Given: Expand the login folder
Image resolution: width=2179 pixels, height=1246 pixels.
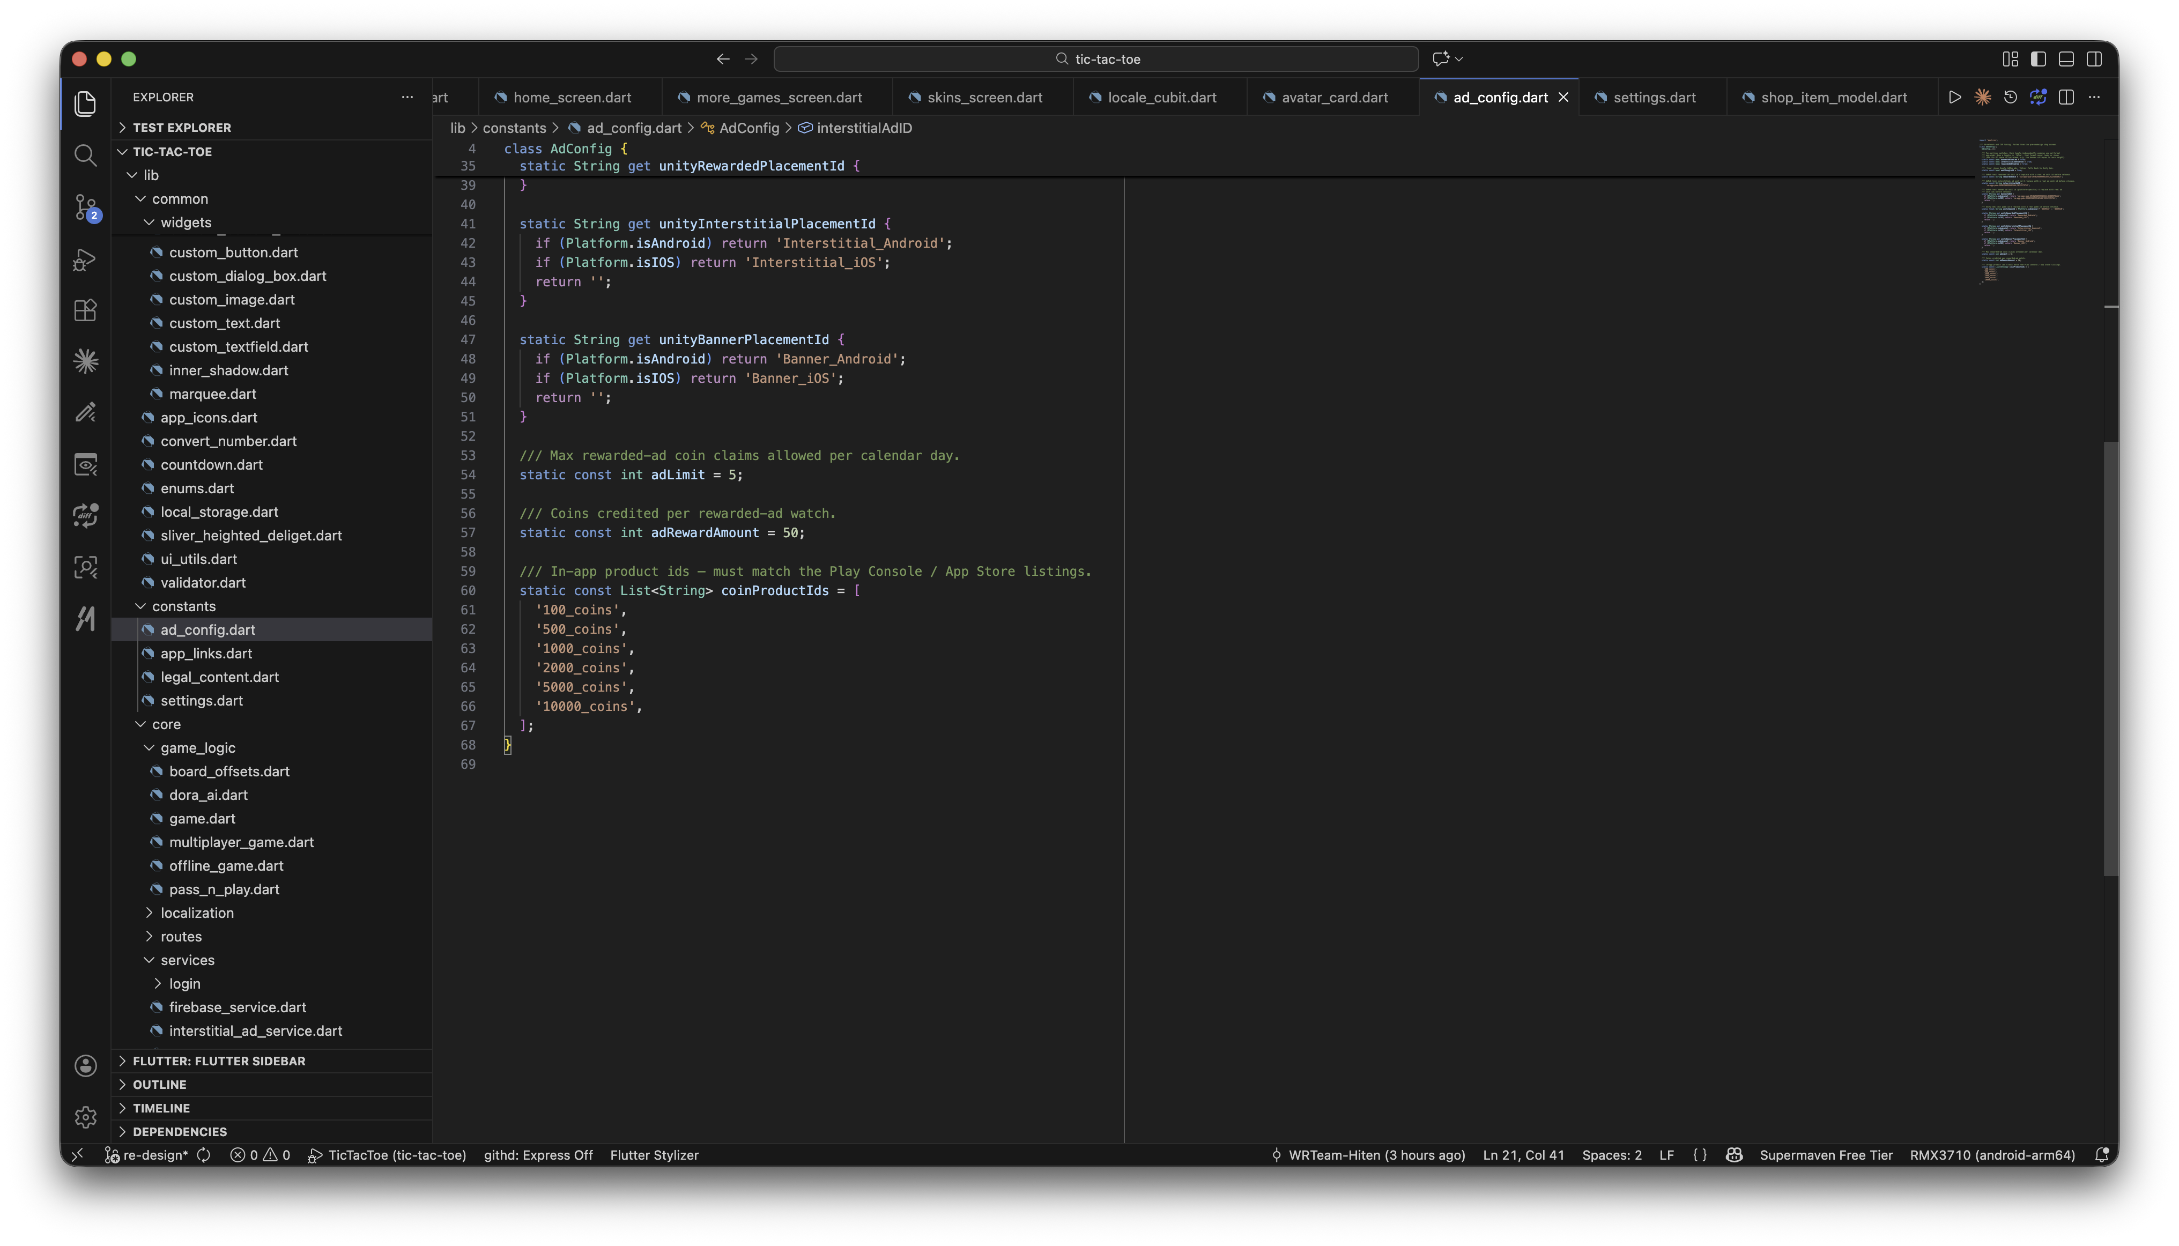Looking at the screenshot, I should pos(272,984).
